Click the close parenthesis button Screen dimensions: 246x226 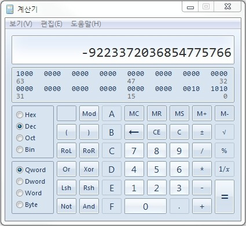click(89, 132)
